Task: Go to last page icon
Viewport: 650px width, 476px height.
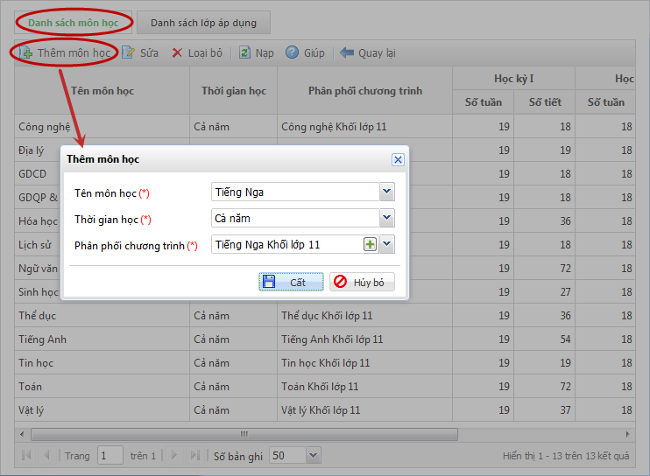Action: [x=194, y=455]
